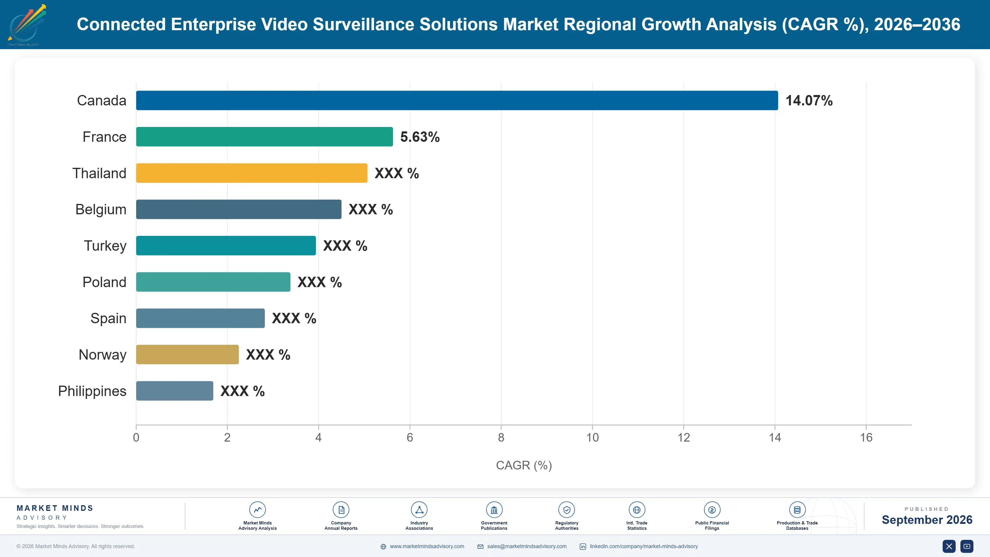Click the Canada axis label
The width and height of the screenshot is (990, 557).
point(102,101)
